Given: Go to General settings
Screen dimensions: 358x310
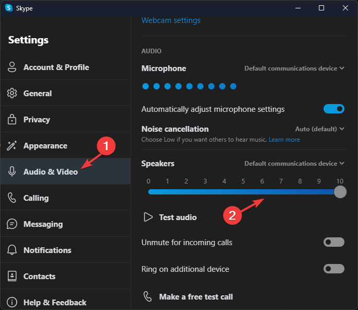Looking at the screenshot, I should tap(66, 93).
